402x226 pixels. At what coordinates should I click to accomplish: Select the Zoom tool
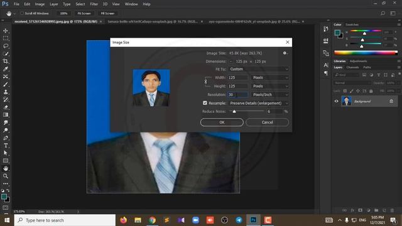(6, 176)
